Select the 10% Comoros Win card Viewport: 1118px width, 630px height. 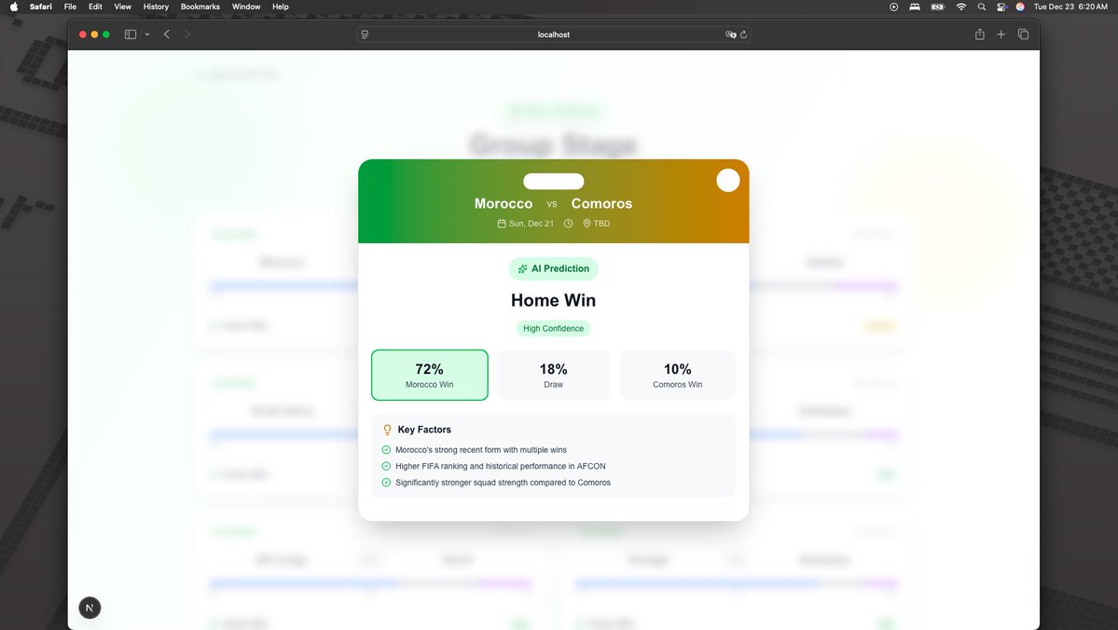pyautogui.click(x=677, y=374)
